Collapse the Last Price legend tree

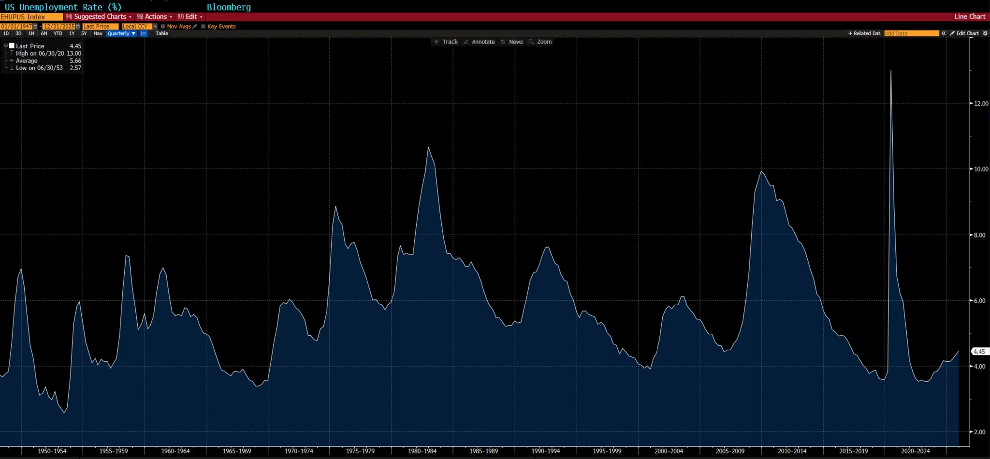point(6,46)
